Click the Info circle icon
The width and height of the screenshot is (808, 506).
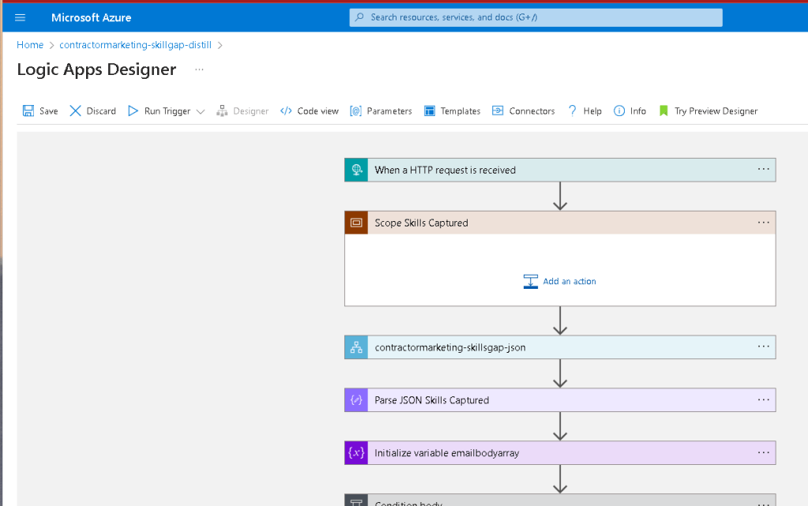point(619,111)
